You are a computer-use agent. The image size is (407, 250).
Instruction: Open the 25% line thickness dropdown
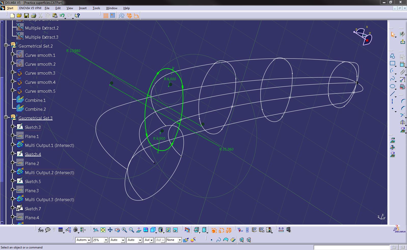[x=106, y=240]
